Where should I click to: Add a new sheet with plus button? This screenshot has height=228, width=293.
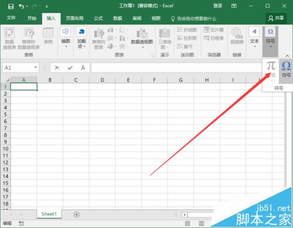point(77,215)
